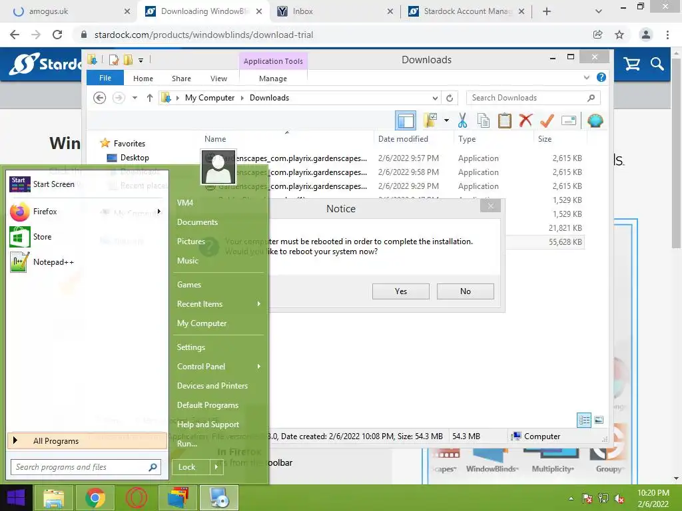Viewport: 682px width, 511px height.
Task: Click the Copy icon in Explorer toolbar
Action: (x=484, y=120)
